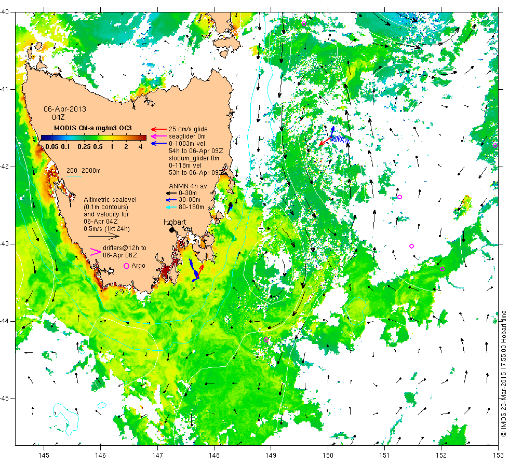The image size is (509, 467).
Task: Click the '(0.1m contours)' text
Action: pyautogui.click(x=106, y=207)
